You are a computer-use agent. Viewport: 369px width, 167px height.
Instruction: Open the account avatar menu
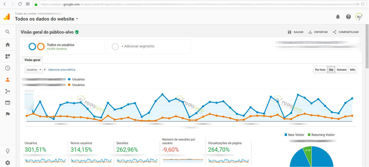point(359,17)
